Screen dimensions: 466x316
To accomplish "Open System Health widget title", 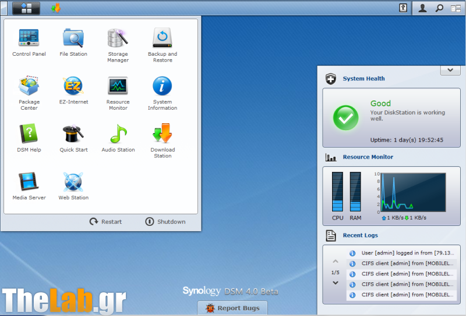I will point(363,78).
